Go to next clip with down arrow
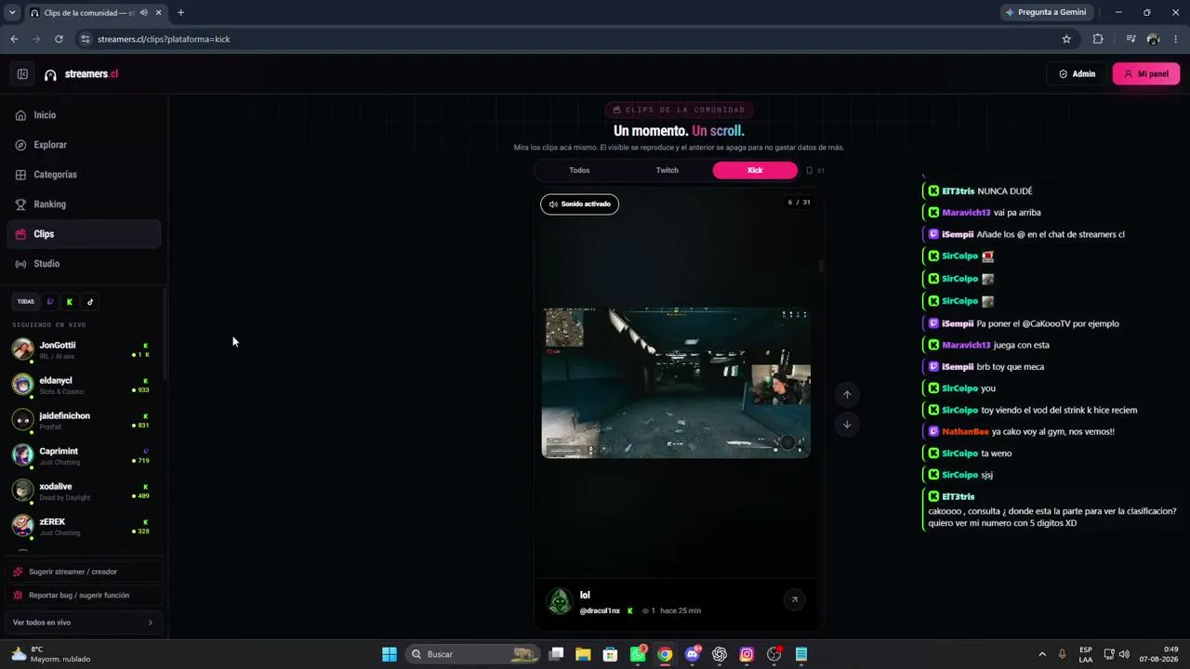The image size is (1190, 669). [x=847, y=425]
